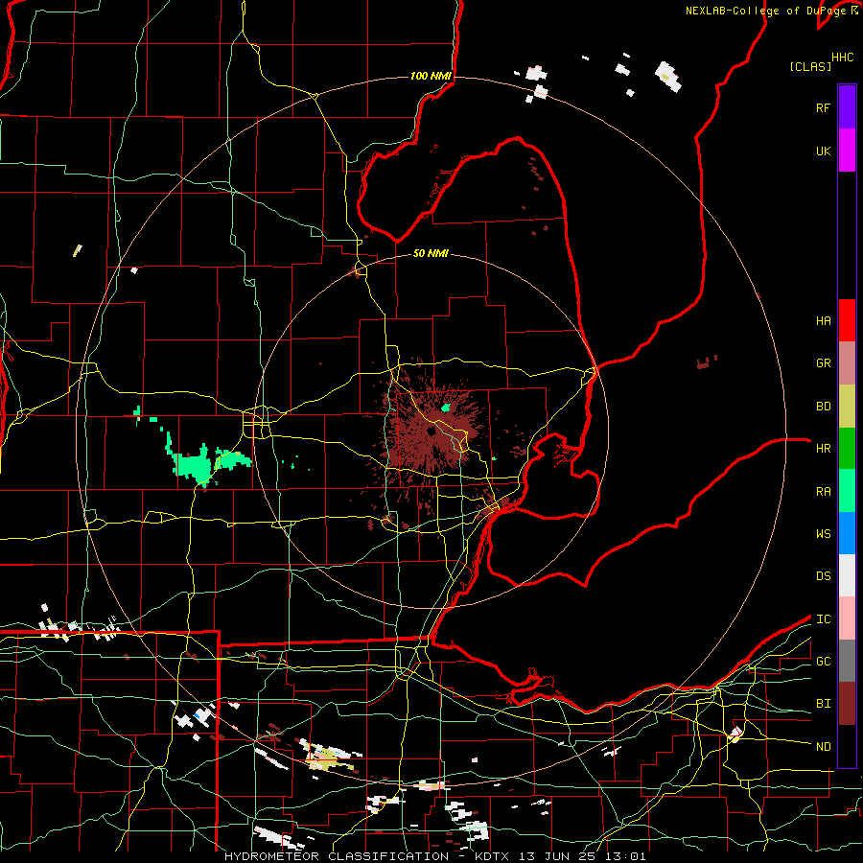Screen dimensions: 863x863
Task: Click the RA bright green legend swatch
Action: pyautogui.click(x=847, y=491)
